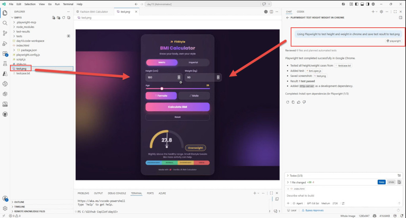Undo the file changes
The image size is (406, 218).
tap(391, 182)
